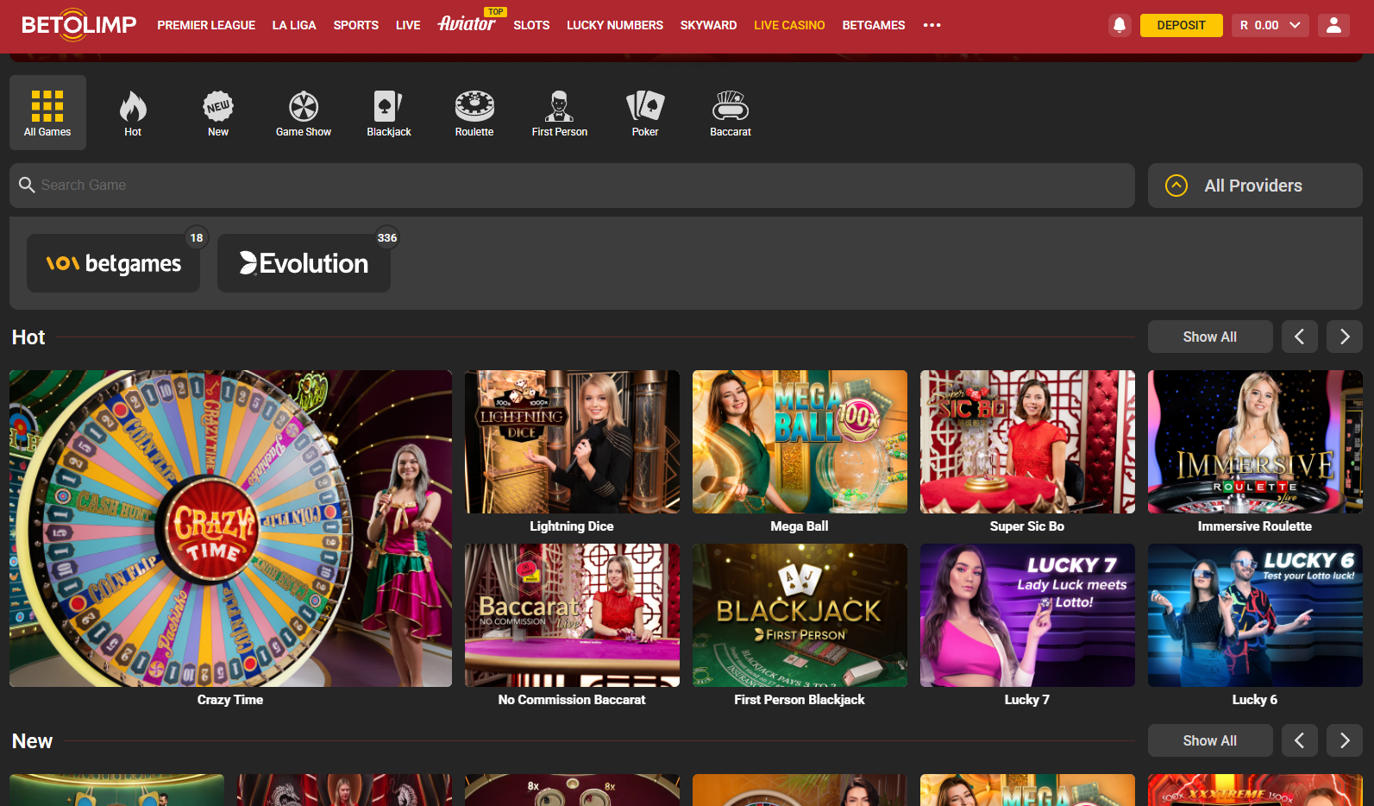Go to next Hot games
Image resolution: width=1374 pixels, height=806 pixels.
click(1345, 337)
